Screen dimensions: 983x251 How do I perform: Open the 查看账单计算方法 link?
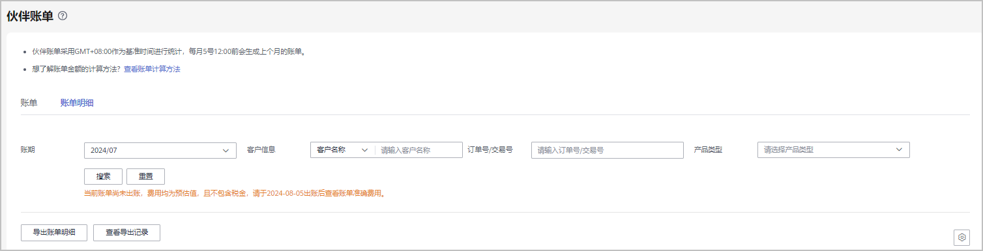tap(152, 68)
